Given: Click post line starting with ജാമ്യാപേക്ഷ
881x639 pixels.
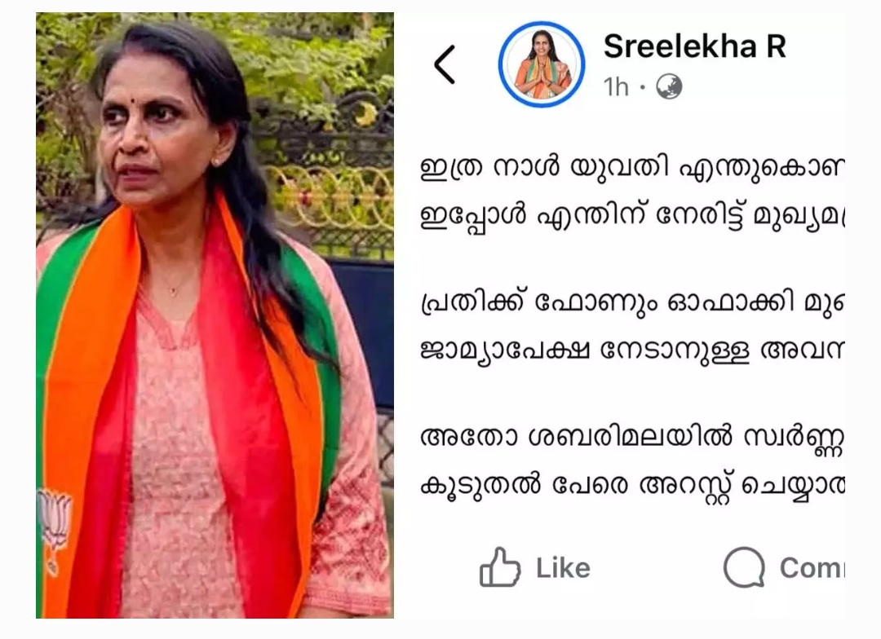Looking at the screenshot, I should (632, 351).
